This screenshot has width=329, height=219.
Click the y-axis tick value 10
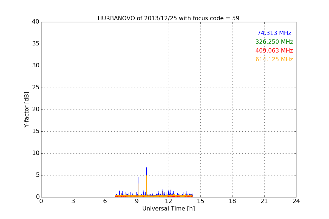tap(36, 153)
